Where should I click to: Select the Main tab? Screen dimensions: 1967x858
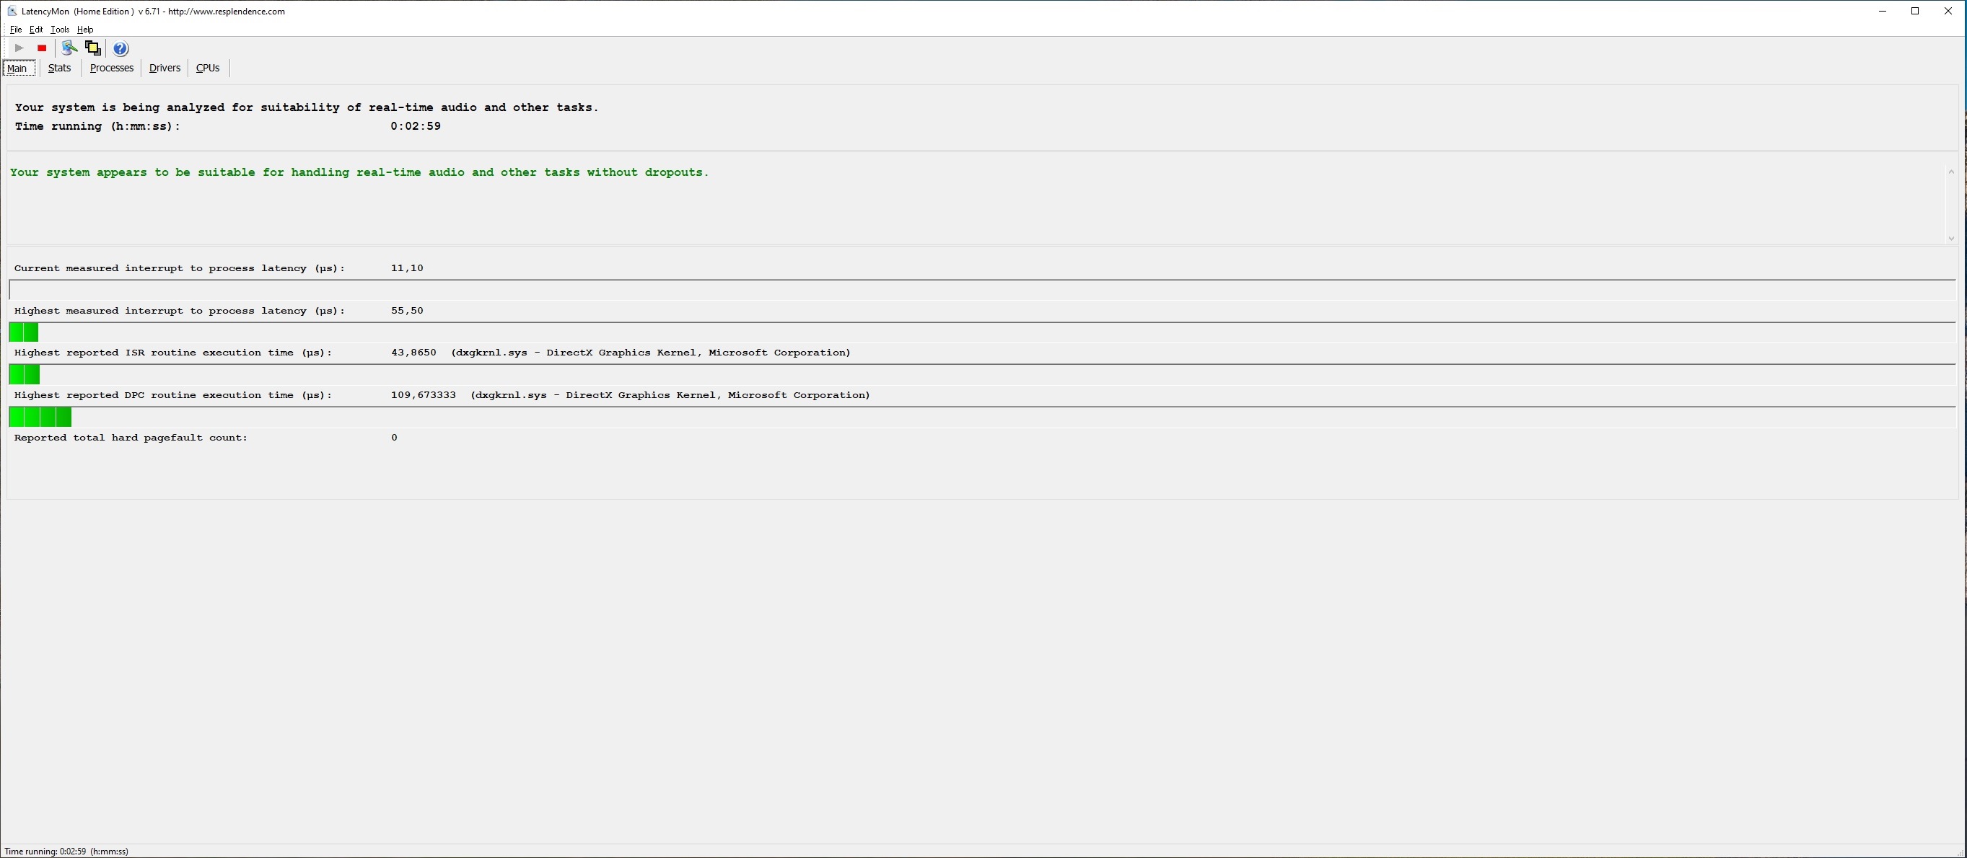(x=17, y=68)
